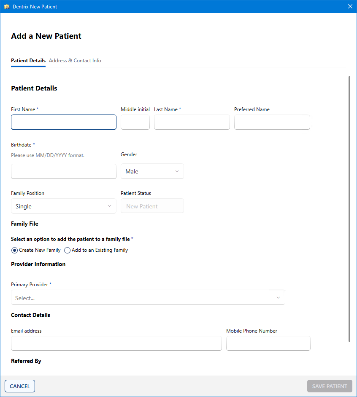Switch to Address & Contact Info tab

(x=75, y=61)
